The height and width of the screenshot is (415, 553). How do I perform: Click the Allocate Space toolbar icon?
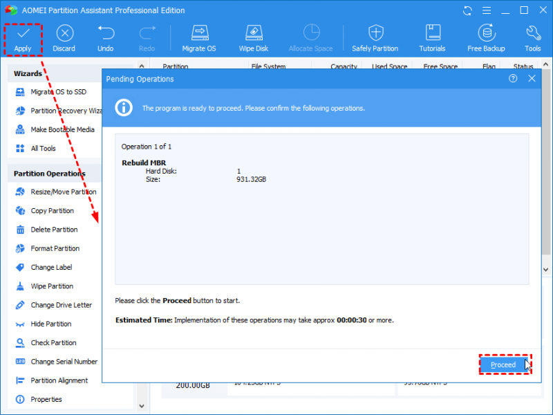coord(310,39)
